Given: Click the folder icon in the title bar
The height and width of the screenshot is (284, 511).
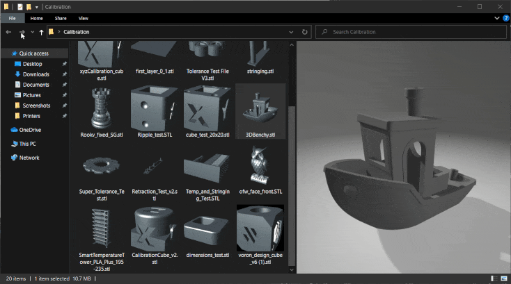Looking at the screenshot, I should 6,6.
